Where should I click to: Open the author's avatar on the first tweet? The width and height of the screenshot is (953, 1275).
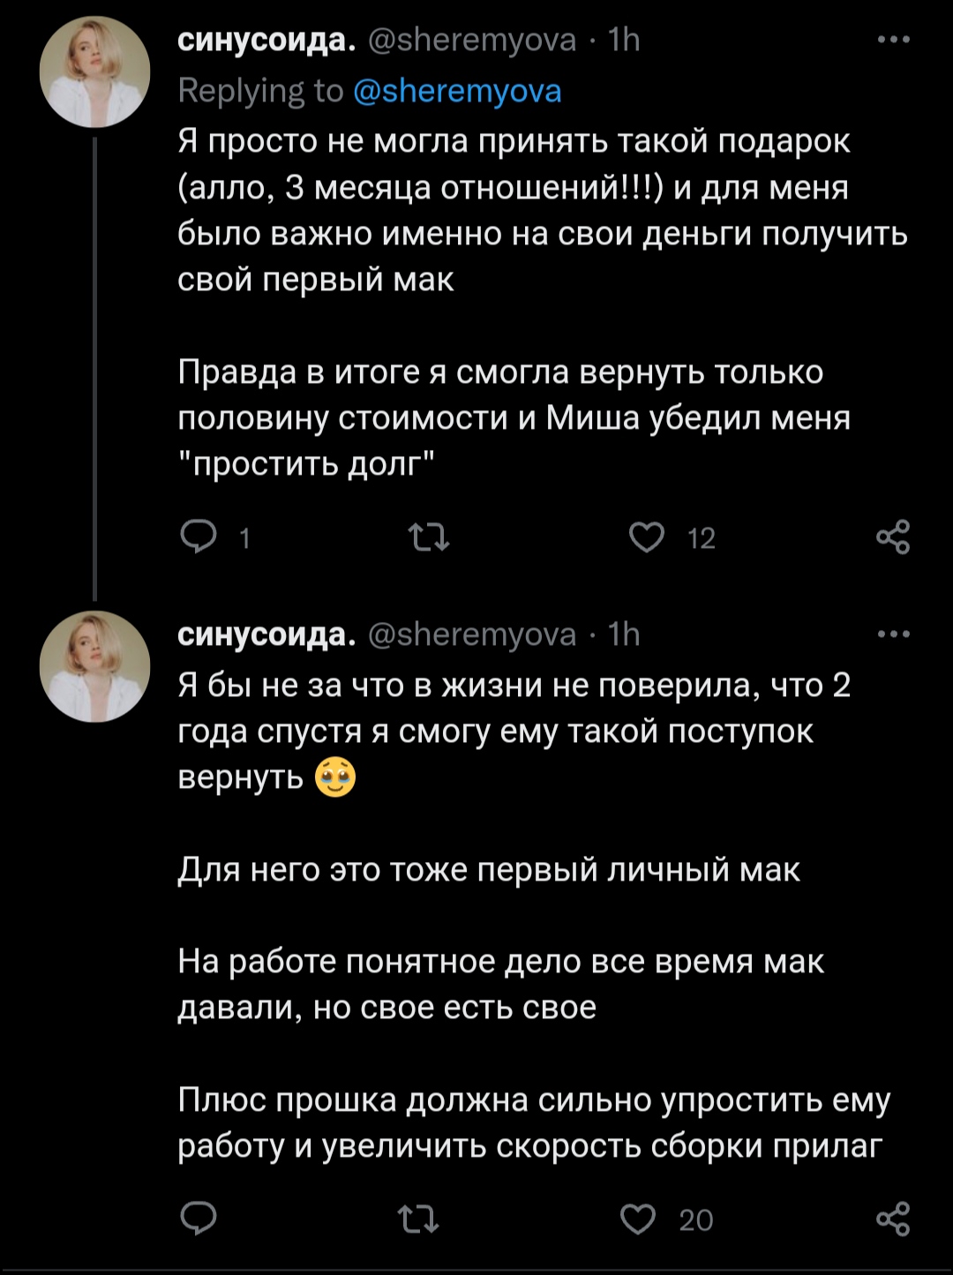click(x=95, y=72)
